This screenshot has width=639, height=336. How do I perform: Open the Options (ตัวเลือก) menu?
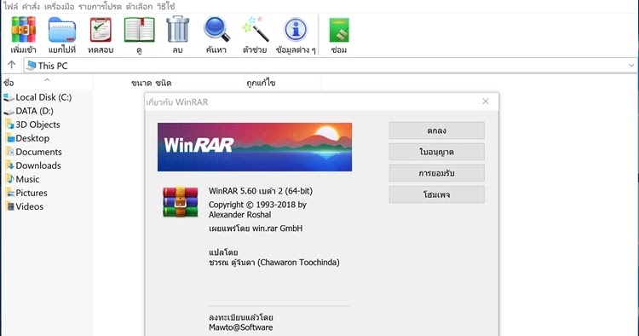point(139,7)
